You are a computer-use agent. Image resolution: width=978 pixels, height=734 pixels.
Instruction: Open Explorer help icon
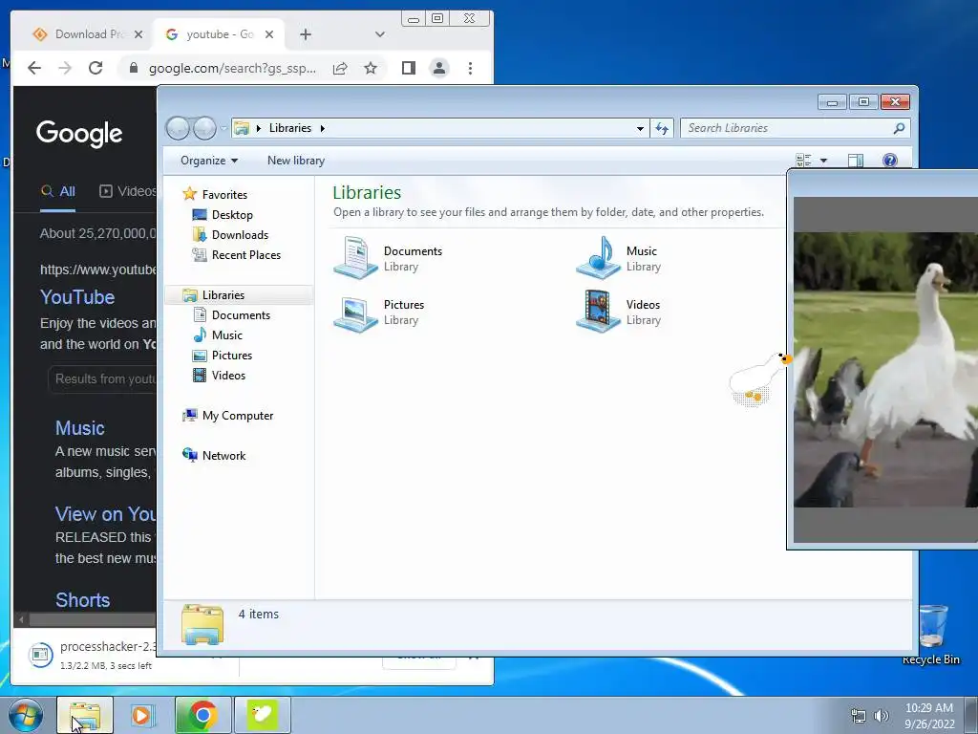point(890,161)
